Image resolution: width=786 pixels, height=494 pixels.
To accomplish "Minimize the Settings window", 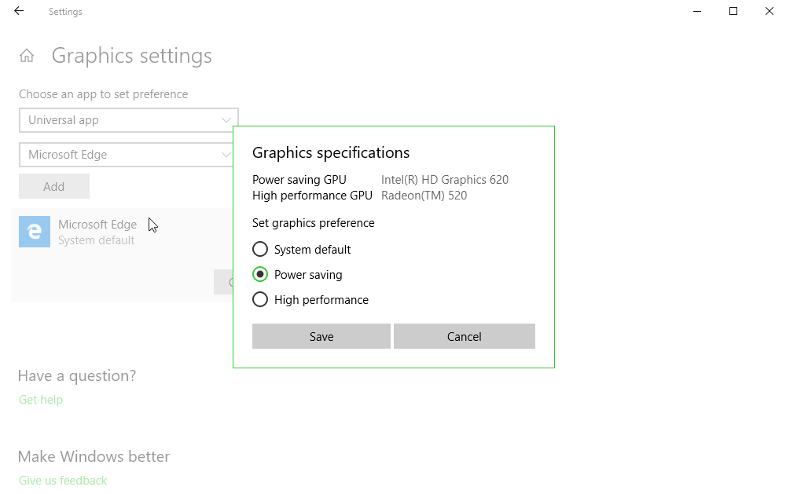I will click(x=697, y=11).
